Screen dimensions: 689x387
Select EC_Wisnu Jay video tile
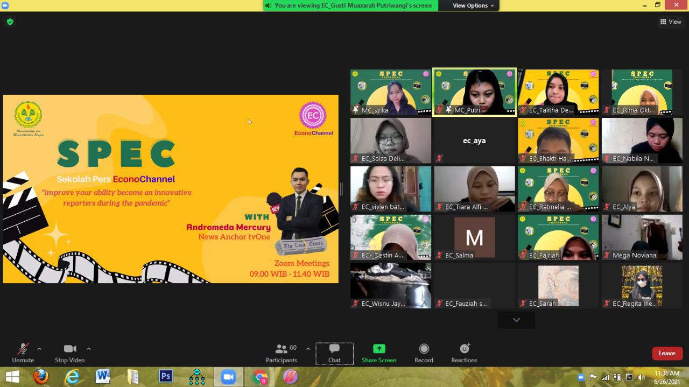point(391,286)
